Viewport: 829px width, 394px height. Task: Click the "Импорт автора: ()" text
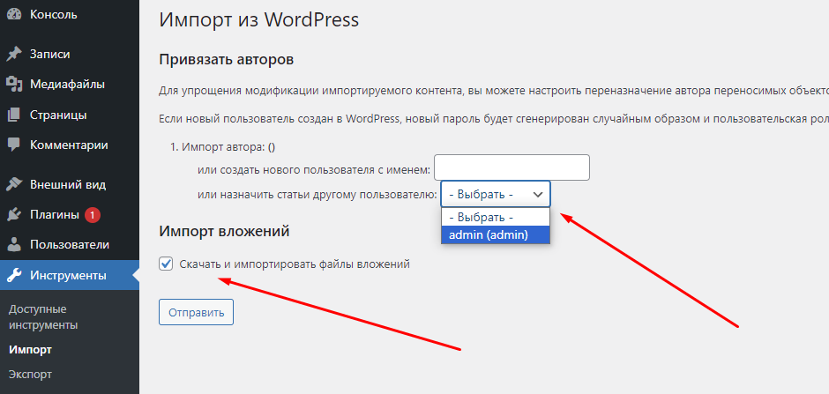tap(228, 148)
